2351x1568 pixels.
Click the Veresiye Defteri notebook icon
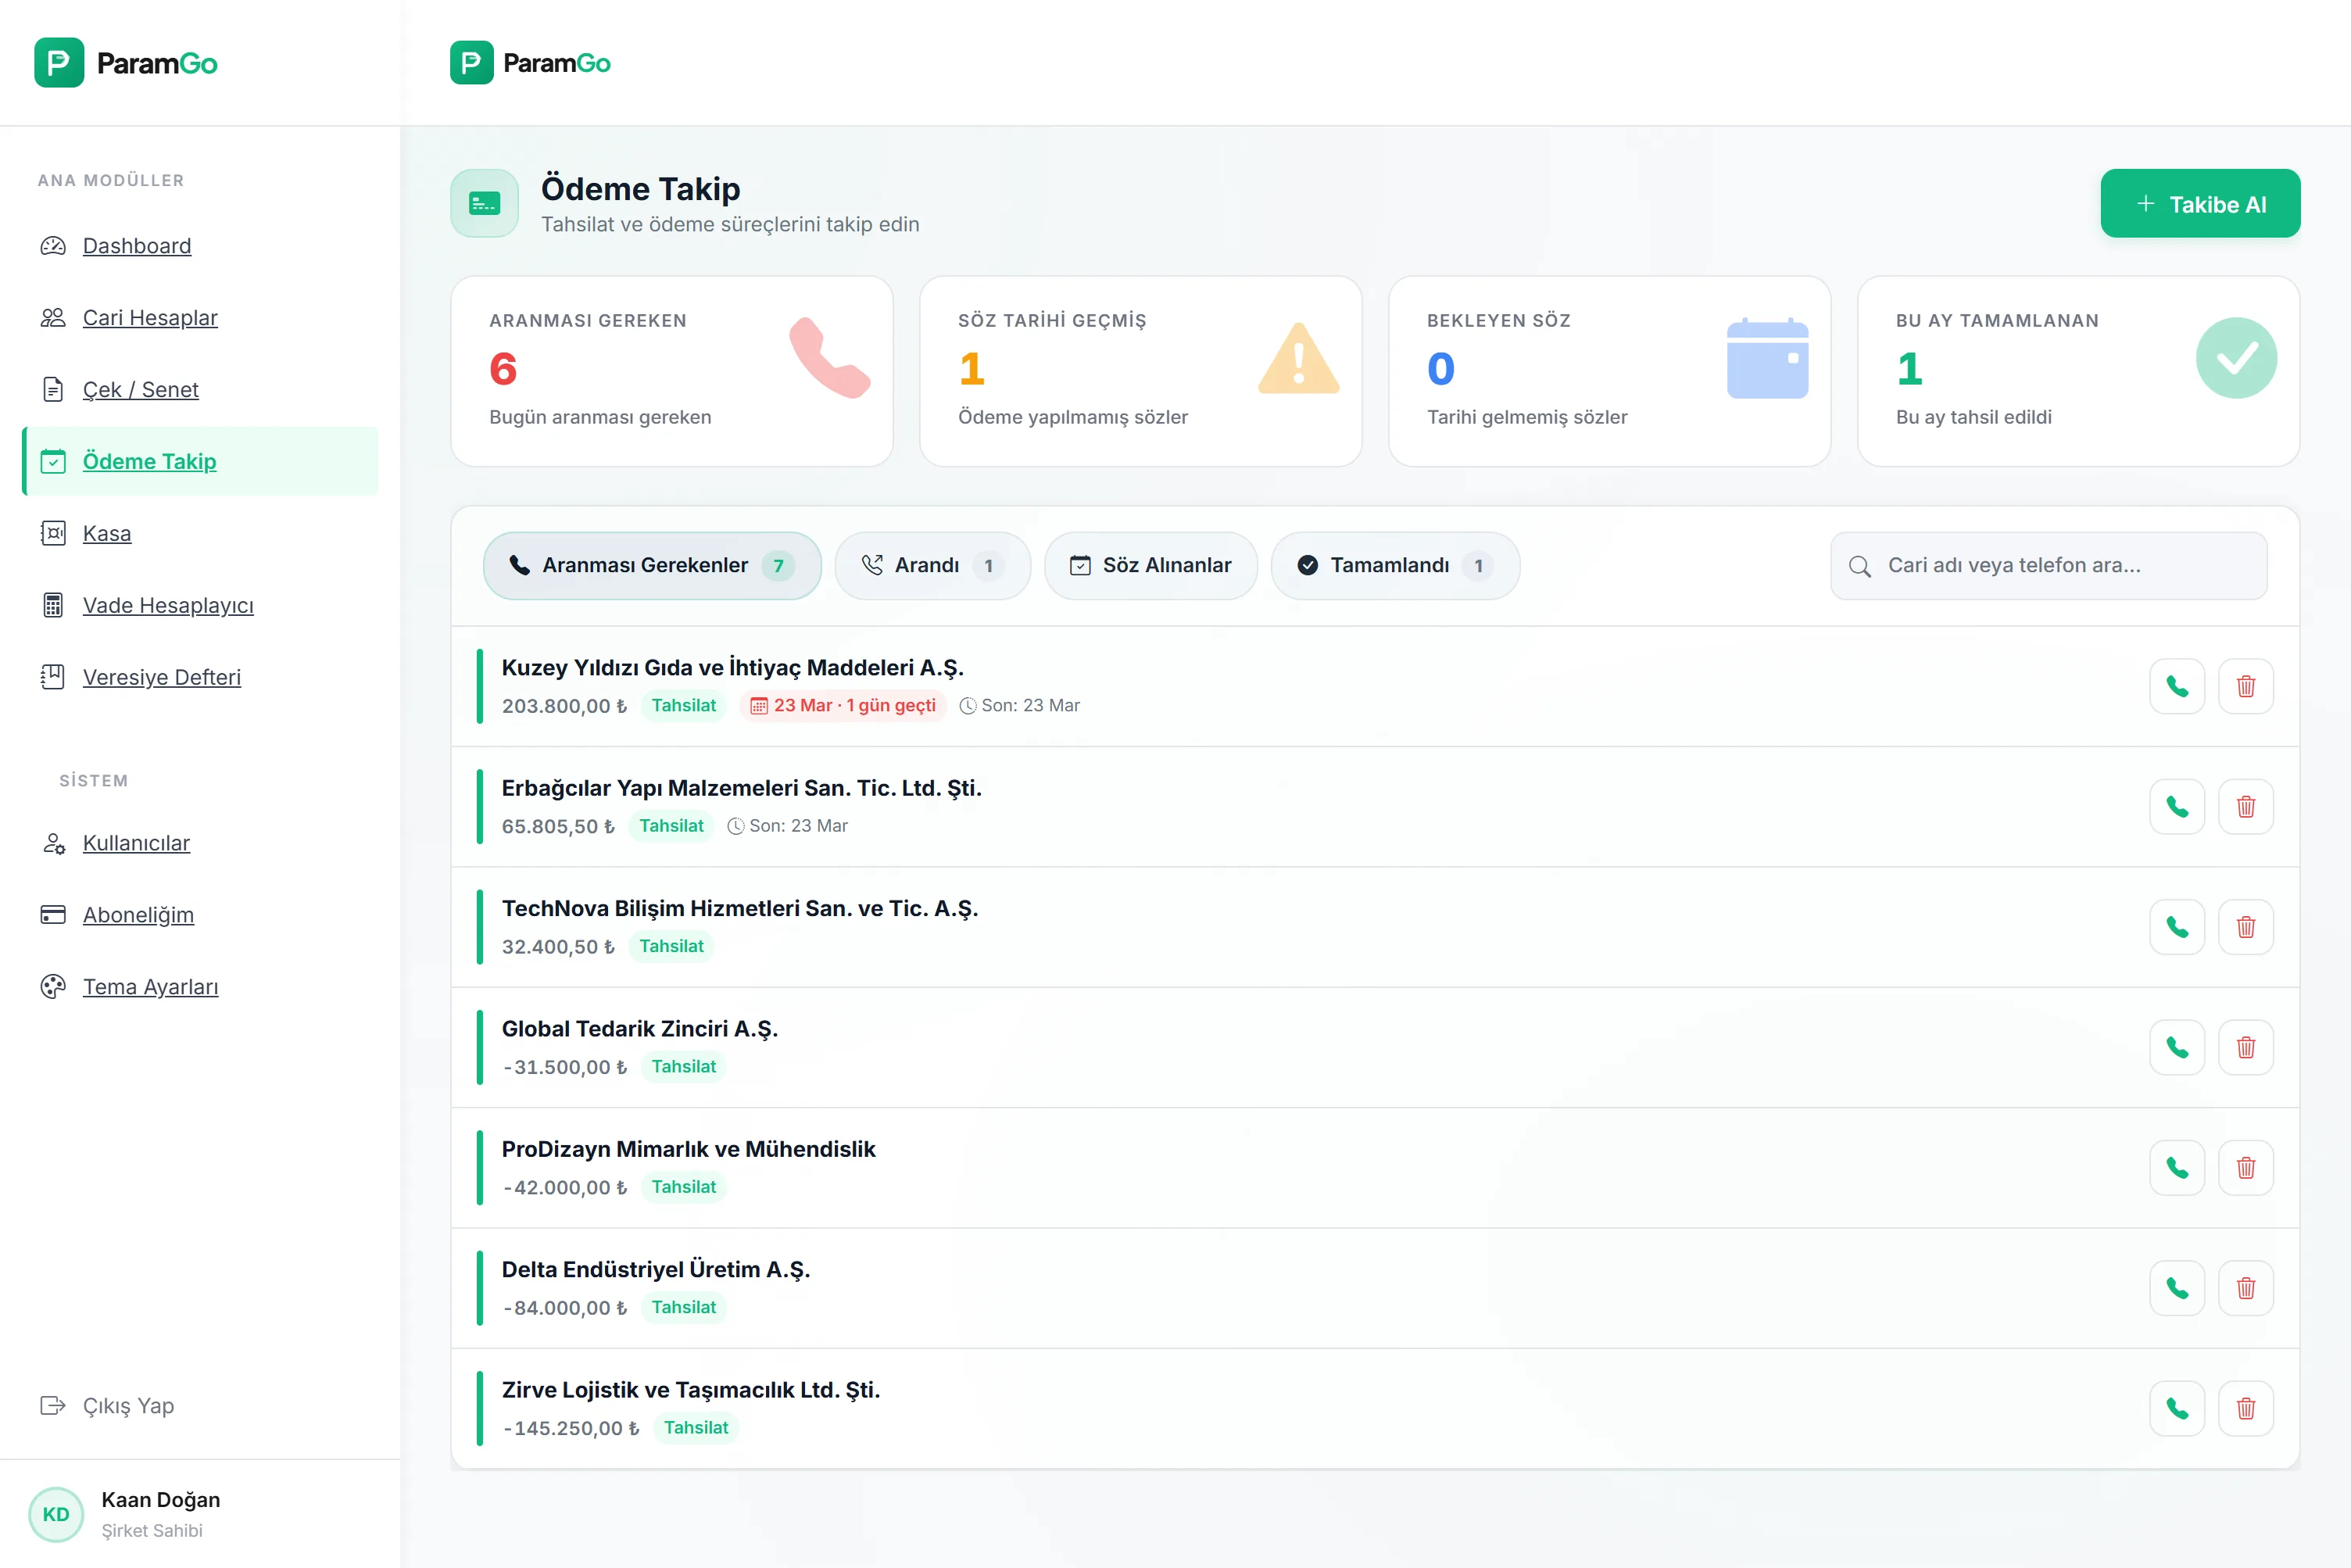(x=54, y=676)
